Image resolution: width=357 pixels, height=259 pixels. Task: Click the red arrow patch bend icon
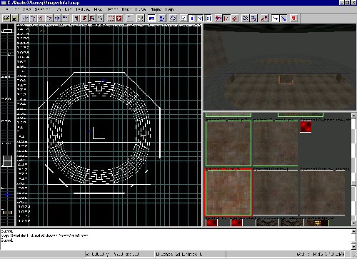pos(264,19)
